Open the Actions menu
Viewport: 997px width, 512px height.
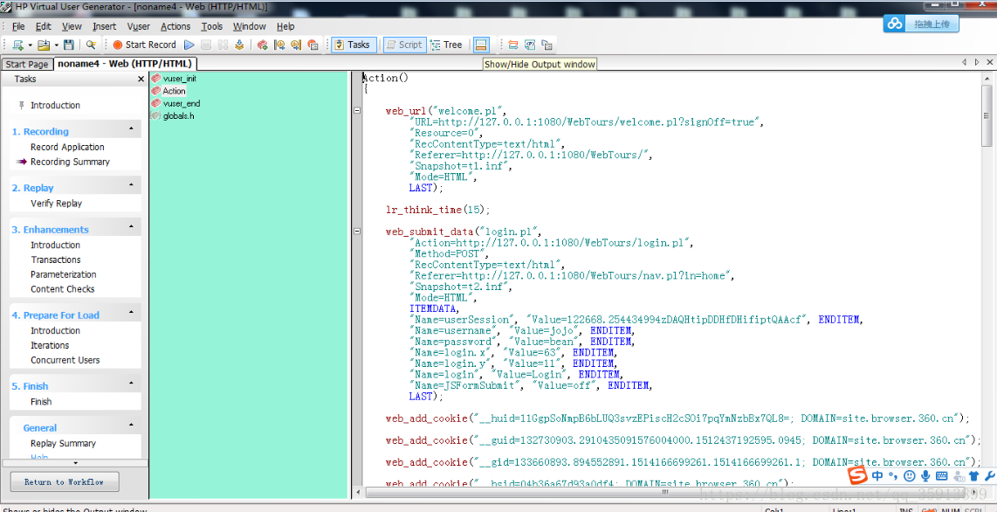coord(175,26)
